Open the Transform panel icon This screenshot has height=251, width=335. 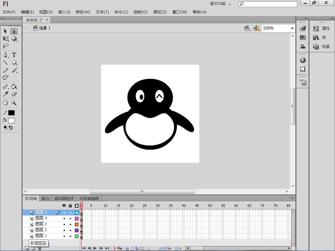(x=303, y=69)
